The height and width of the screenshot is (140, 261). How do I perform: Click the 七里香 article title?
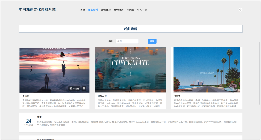[177, 96]
